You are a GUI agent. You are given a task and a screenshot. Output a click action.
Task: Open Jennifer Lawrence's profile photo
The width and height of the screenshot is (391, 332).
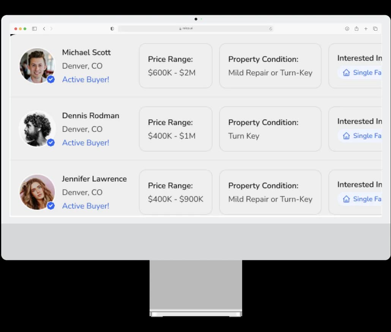tap(36, 191)
